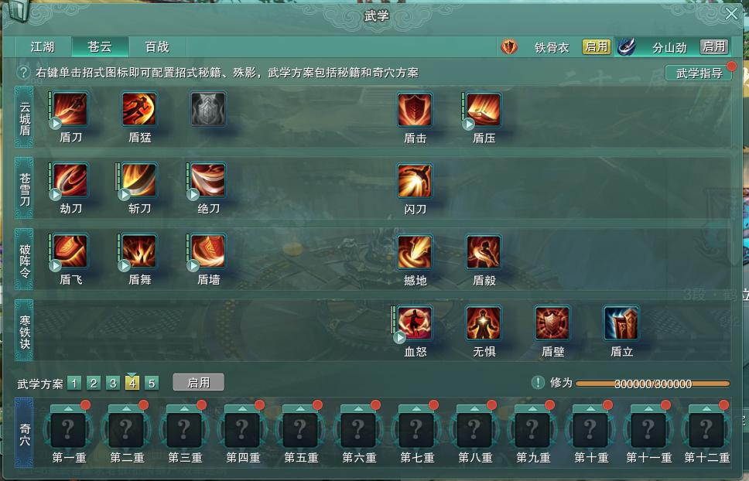This screenshot has height=481, width=749.
Task: Select the 盾击 skill icon
Action: coord(415,110)
